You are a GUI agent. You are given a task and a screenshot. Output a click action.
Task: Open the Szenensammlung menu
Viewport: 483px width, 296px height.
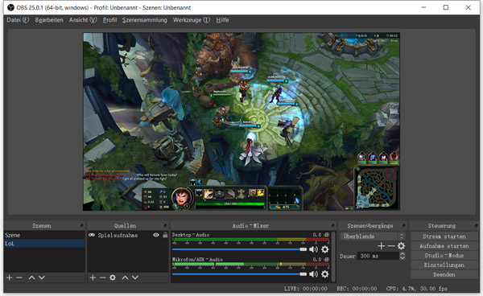pyautogui.click(x=144, y=20)
